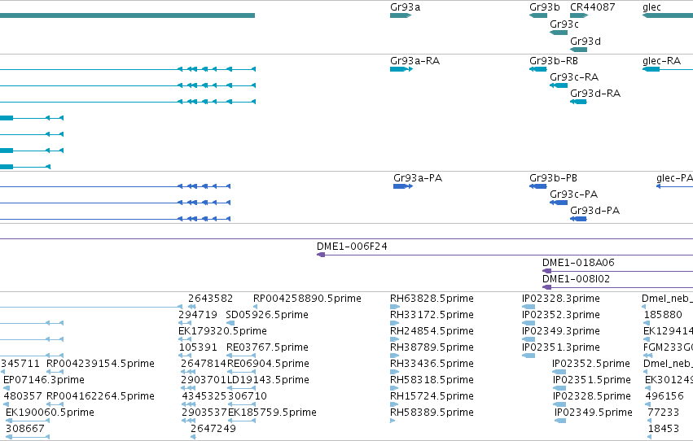
Task: Click the 77233 EST label
Action: pos(663,413)
